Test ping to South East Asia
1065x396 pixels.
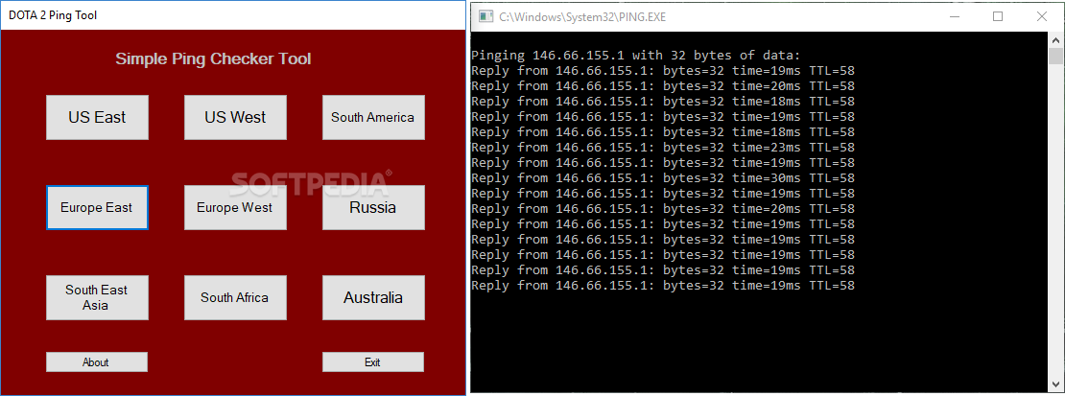(97, 297)
